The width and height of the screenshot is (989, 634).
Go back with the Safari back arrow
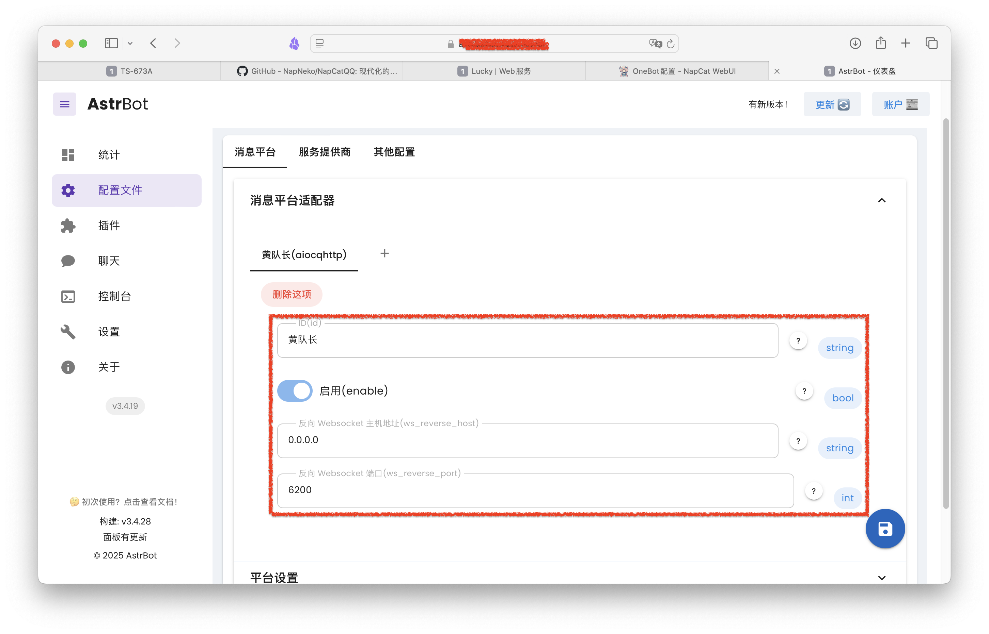[x=153, y=43]
